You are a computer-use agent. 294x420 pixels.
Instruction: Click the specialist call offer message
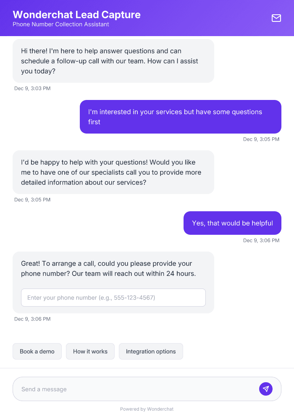pyautogui.click(x=114, y=172)
